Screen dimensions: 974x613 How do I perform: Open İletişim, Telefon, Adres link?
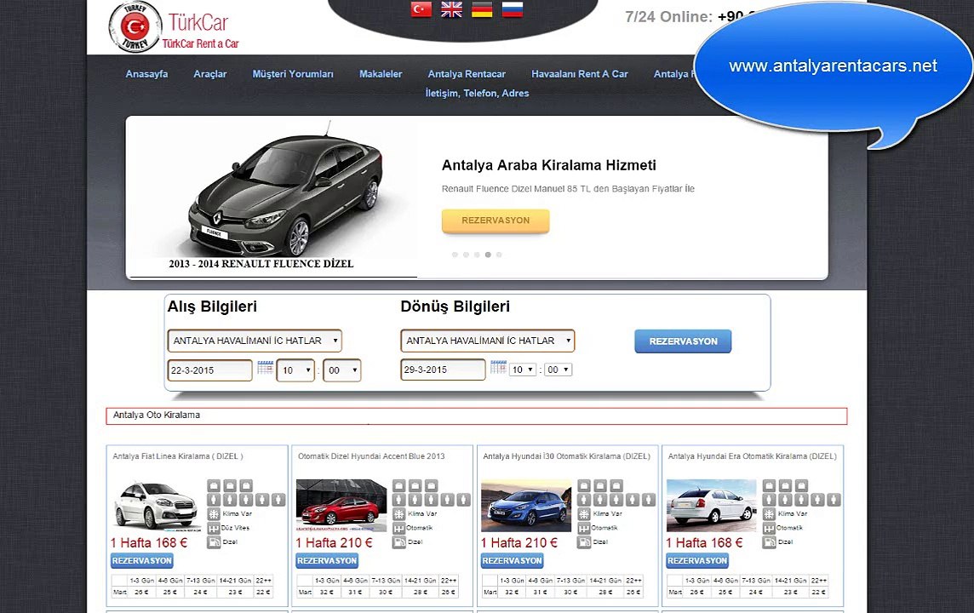click(477, 93)
